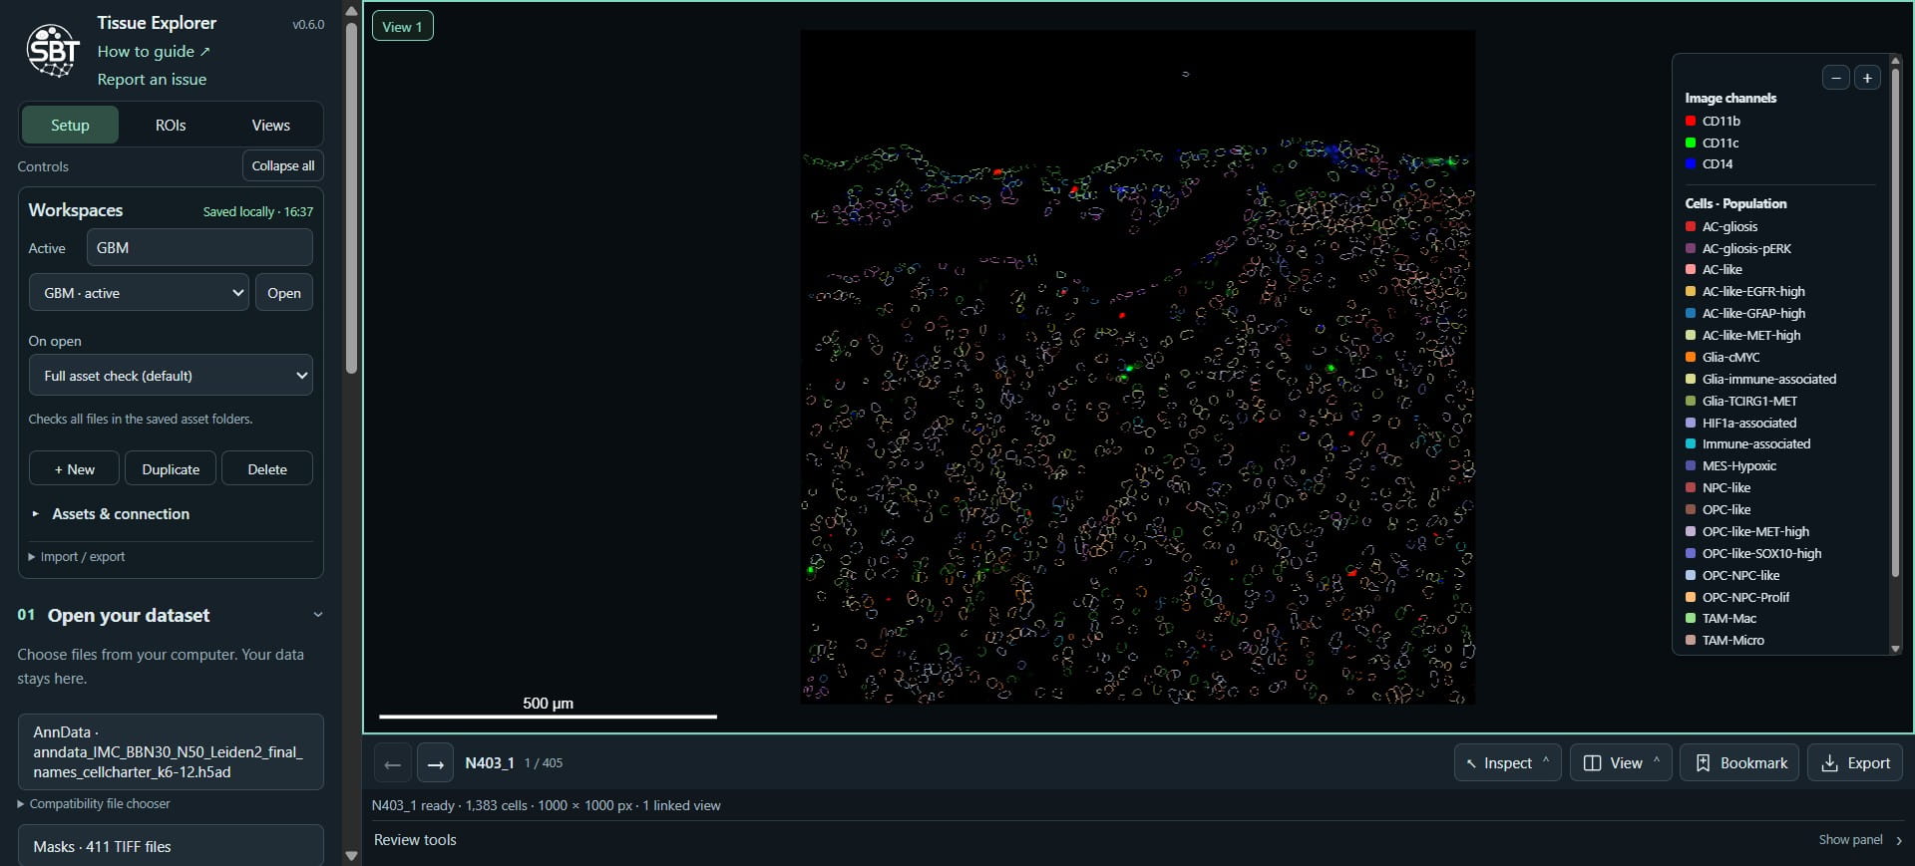Click the legend minus button

point(1835,78)
